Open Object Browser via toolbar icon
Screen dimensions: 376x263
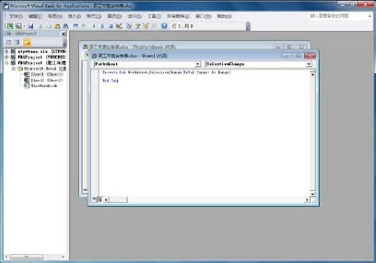pyautogui.click(x=146, y=26)
